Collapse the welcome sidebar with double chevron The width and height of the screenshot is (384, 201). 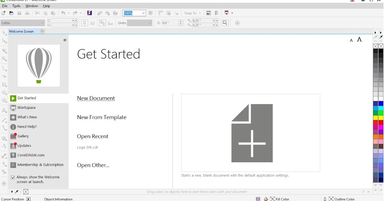click(65, 40)
